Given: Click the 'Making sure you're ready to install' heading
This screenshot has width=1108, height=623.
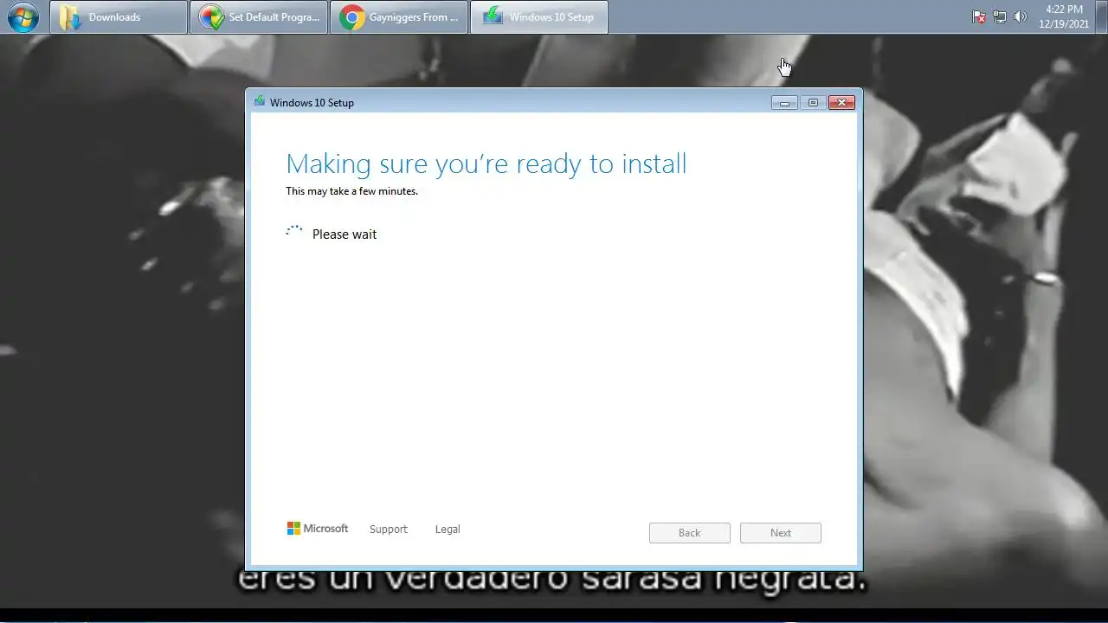Looking at the screenshot, I should [x=486, y=164].
